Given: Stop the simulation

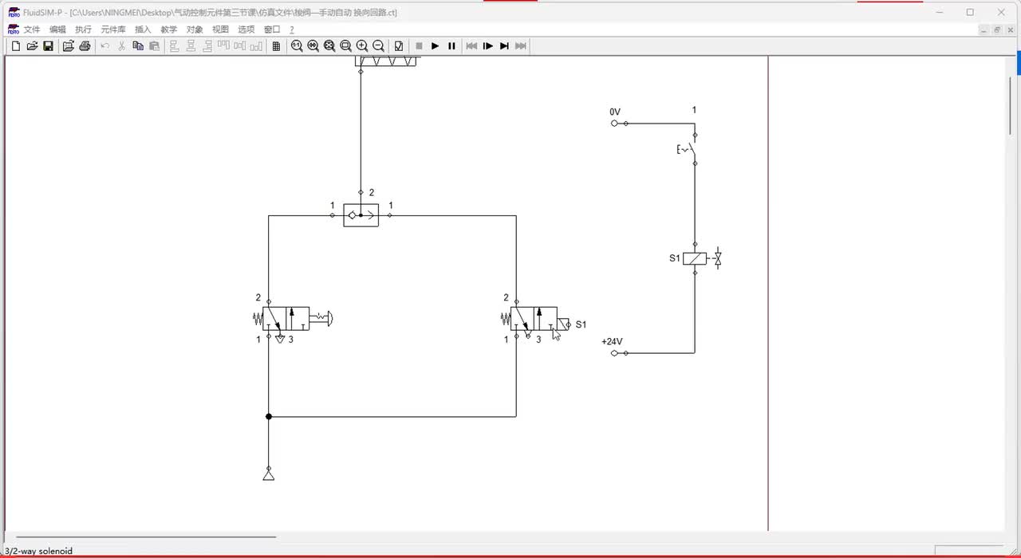Looking at the screenshot, I should (419, 46).
